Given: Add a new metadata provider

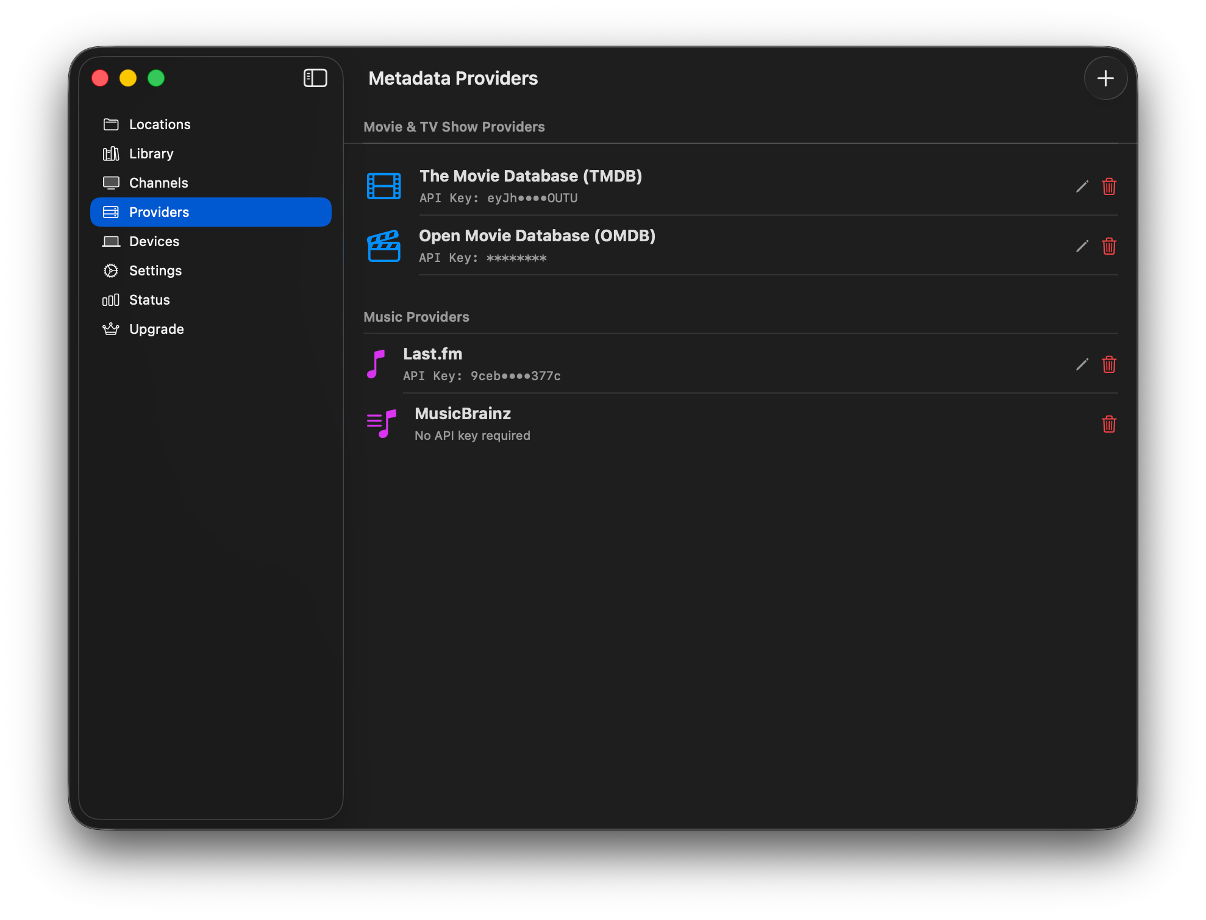Looking at the screenshot, I should pyautogui.click(x=1105, y=78).
